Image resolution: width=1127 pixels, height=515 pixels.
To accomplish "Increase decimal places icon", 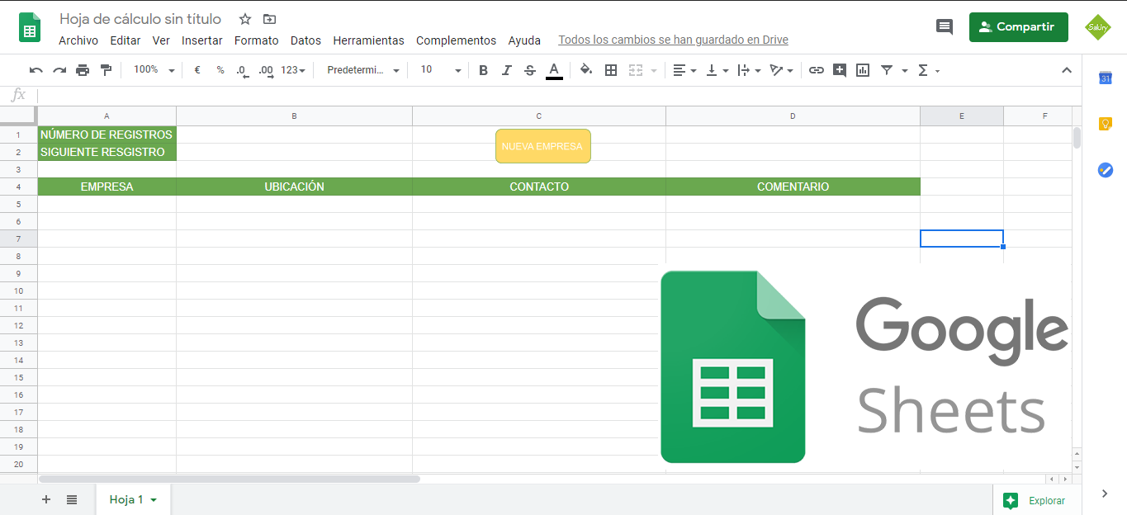I will click(266, 70).
